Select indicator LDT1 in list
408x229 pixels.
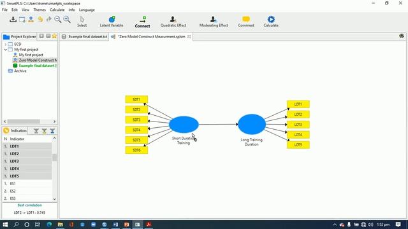(x=27, y=146)
